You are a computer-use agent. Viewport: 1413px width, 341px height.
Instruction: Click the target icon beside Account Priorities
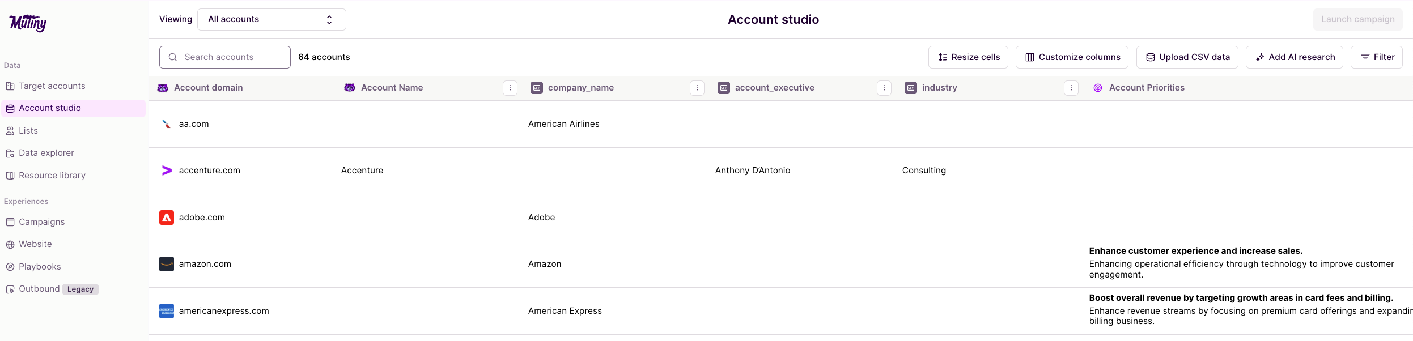1098,88
